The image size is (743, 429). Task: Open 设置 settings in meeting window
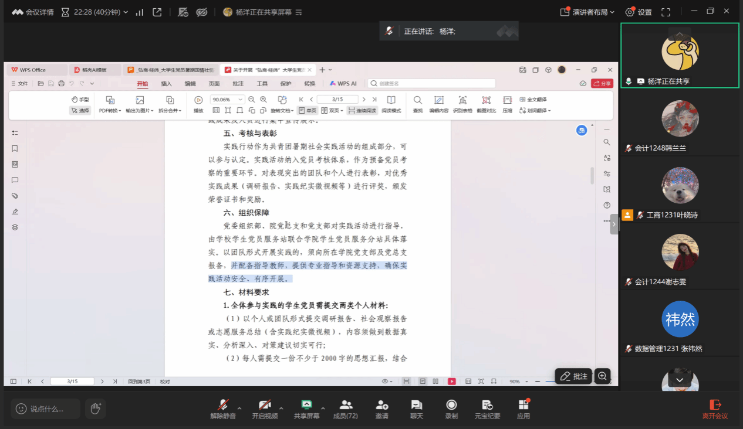coord(639,12)
